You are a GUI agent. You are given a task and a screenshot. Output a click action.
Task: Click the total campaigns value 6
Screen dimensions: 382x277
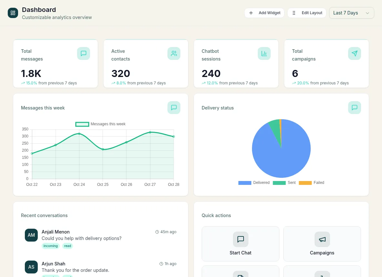pyautogui.click(x=295, y=73)
